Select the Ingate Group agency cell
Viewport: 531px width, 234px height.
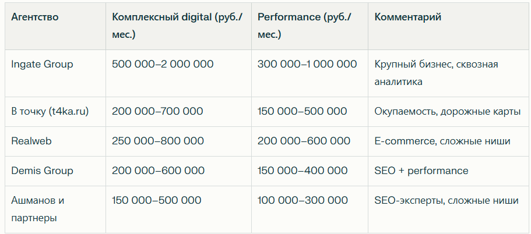click(x=43, y=64)
